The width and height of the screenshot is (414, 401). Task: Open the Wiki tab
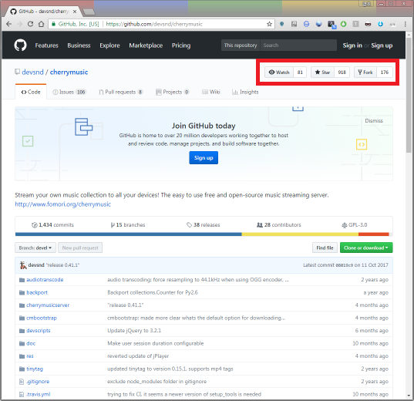[x=210, y=92]
